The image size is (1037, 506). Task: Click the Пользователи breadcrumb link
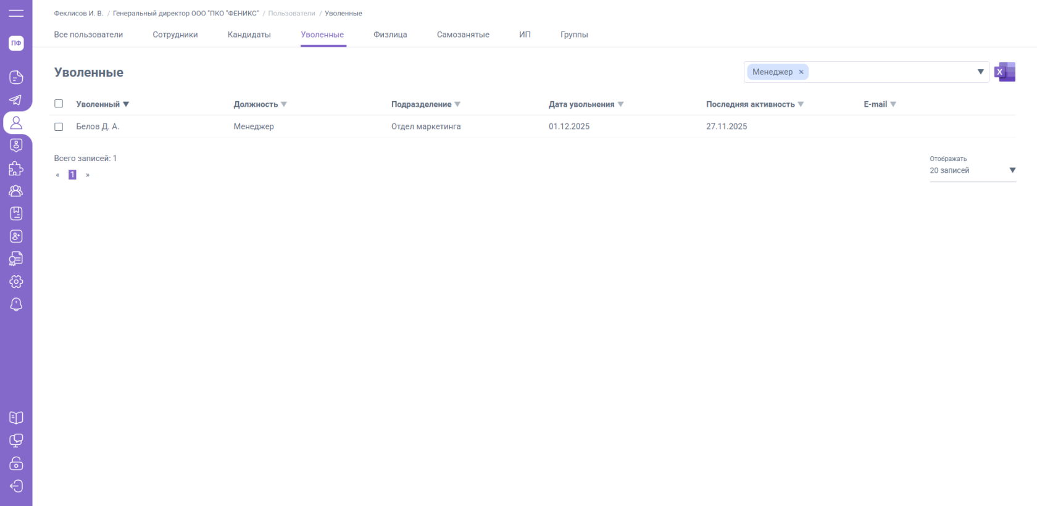click(x=291, y=14)
